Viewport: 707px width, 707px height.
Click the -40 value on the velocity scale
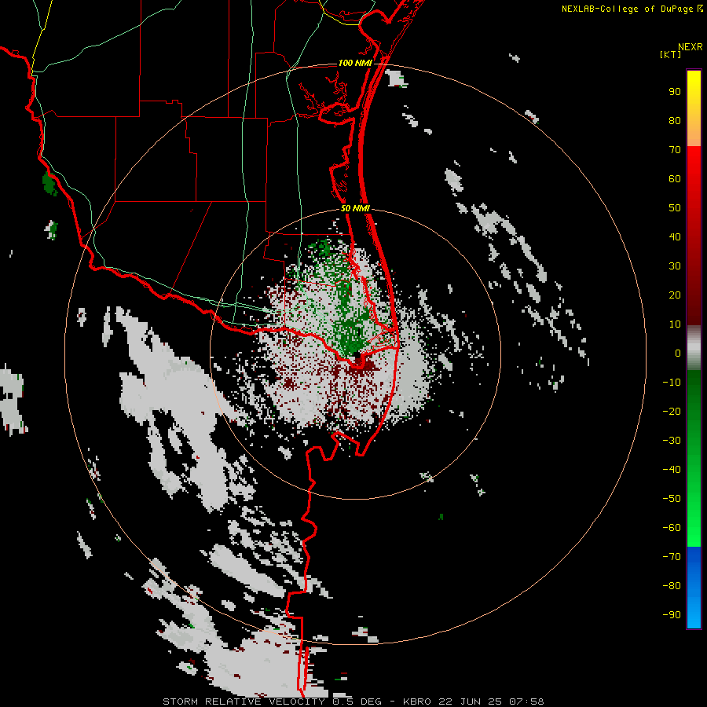672,470
